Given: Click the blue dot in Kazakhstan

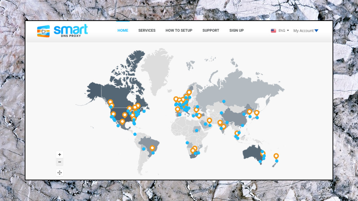Looking at the screenshot, I should pyautogui.click(x=221, y=113).
